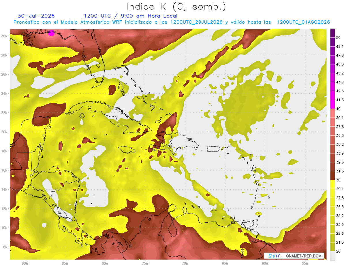Click the "12N" latitude label
This screenshot has height=267, width=346.
click(5, 209)
